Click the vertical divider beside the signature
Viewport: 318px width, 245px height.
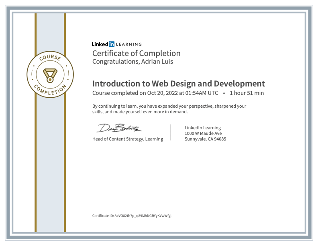[x=171, y=132]
